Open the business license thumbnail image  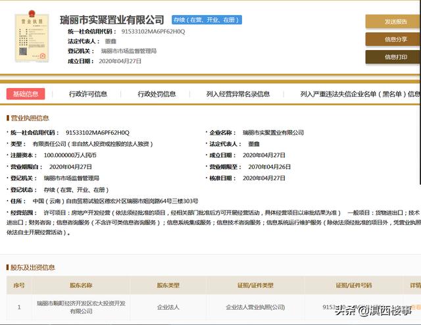click(x=32, y=37)
